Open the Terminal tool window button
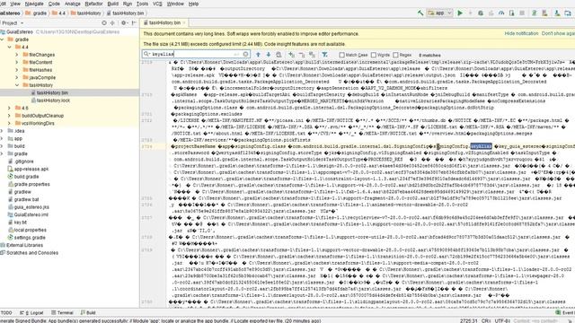Image resolution: width=575 pixels, height=323 pixels. pos(62,313)
